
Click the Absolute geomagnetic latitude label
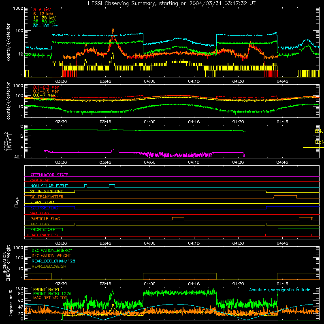tap(280, 290)
